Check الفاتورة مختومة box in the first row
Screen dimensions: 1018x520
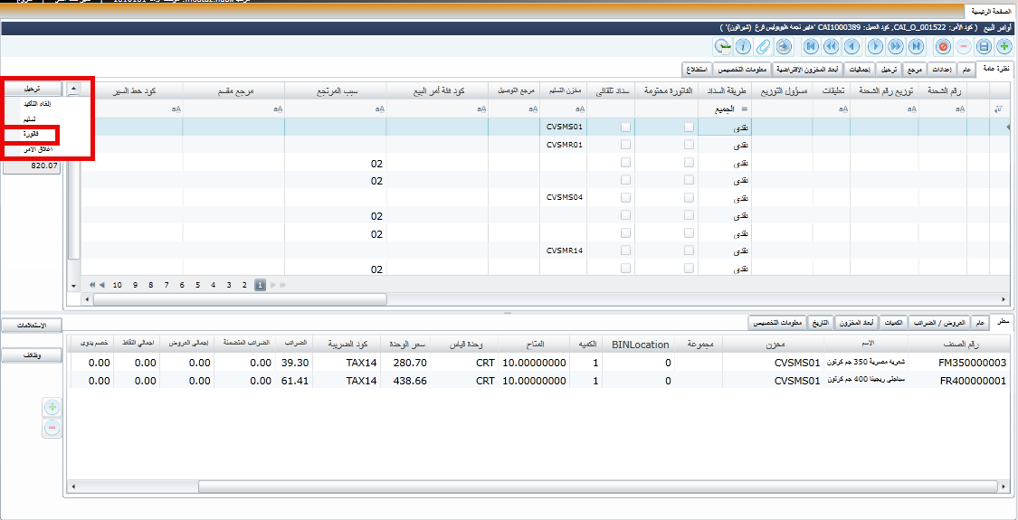point(690,128)
